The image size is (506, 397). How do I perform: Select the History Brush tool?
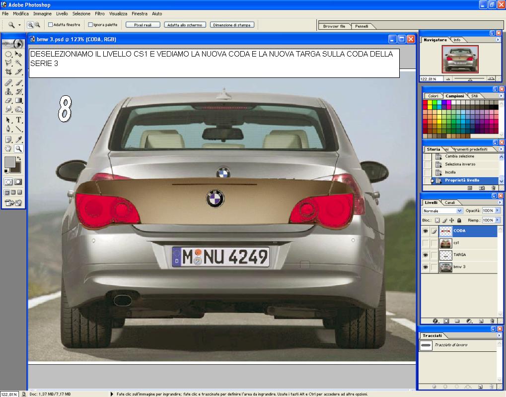tap(18, 92)
